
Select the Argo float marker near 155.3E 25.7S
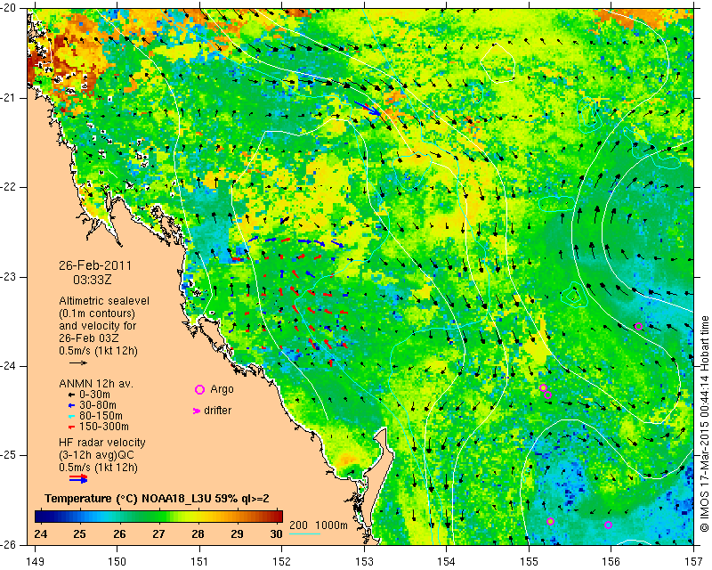point(551,521)
